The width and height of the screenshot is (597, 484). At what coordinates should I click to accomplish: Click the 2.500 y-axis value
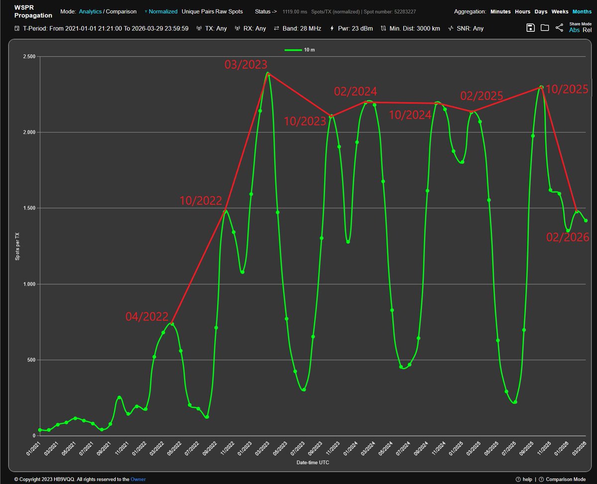pos(29,56)
